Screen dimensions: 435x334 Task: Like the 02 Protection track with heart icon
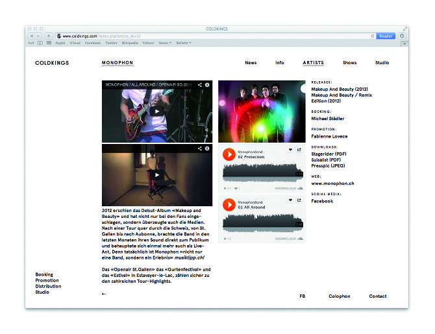pyautogui.click(x=290, y=150)
